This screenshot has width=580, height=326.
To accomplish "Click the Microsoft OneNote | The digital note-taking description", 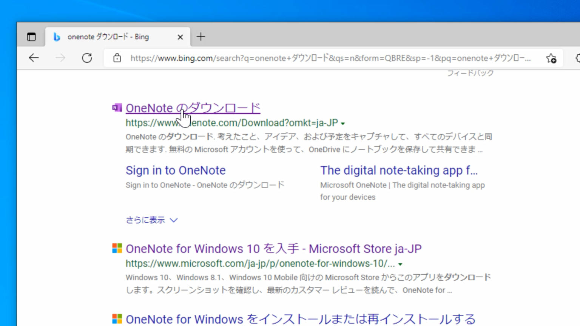I will point(403,191).
